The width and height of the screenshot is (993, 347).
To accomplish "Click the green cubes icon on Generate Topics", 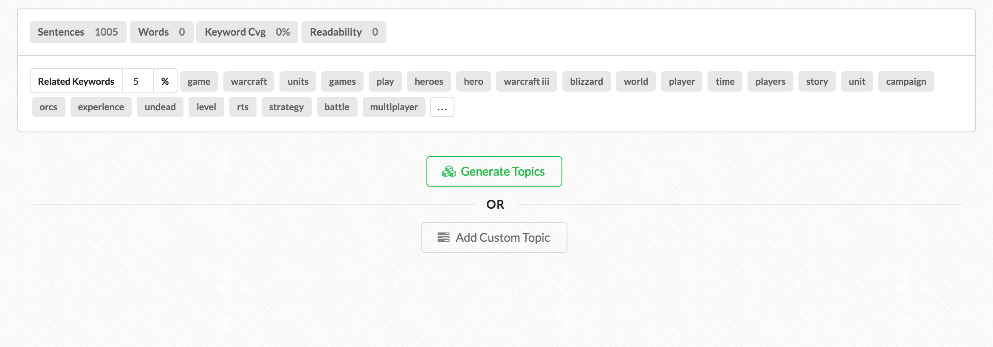I will pyautogui.click(x=449, y=172).
